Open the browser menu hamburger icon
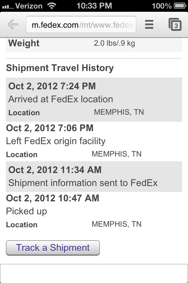188x283 pixels. click(149, 24)
